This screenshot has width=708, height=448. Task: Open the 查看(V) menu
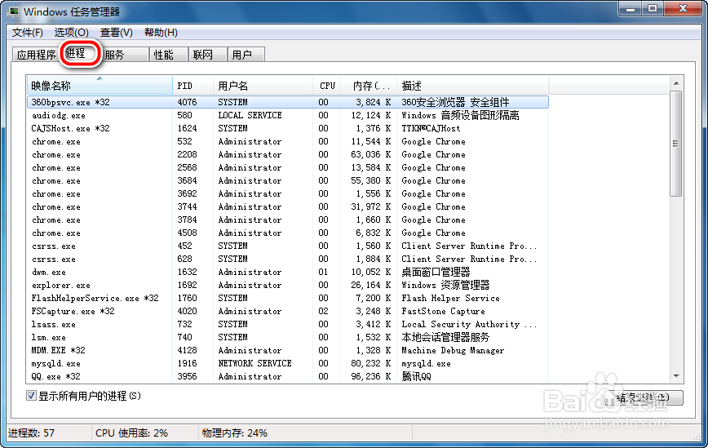point(117,33)
